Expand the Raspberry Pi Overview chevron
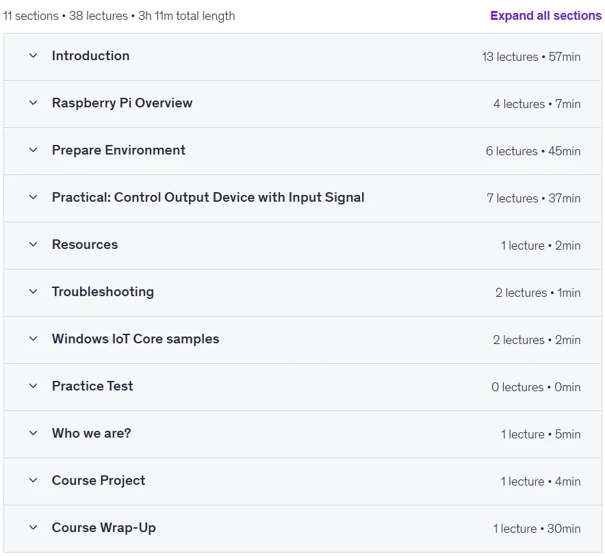The height and width of the screenshot is (556, 605). pyautogui.click(x=33, y=103)
